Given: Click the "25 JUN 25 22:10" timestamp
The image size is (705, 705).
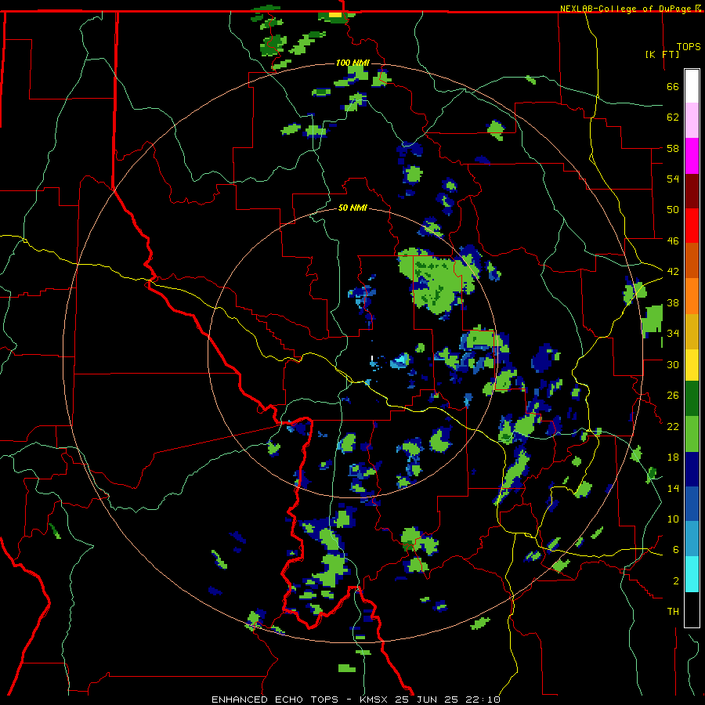Looking at the screenshot, I should pos(447,700).
